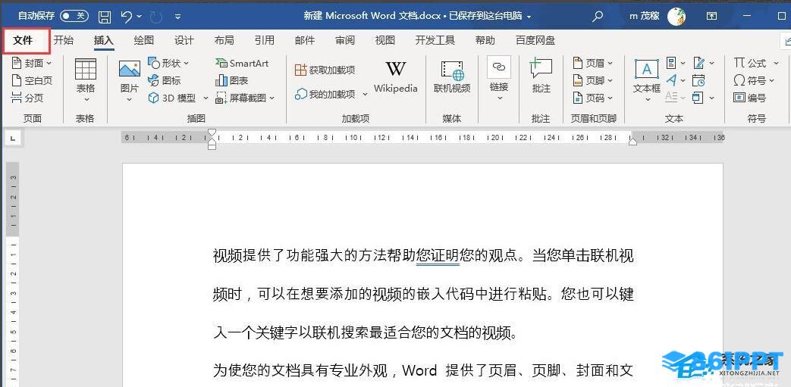Switch to the 绘图 tab
The height and width of the screenshot is (387, 791).
pos(144,40)
